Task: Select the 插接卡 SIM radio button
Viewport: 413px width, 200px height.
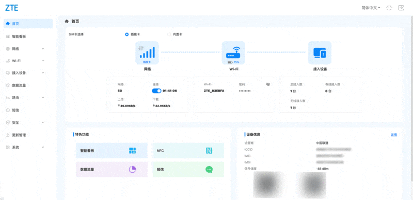Action: (126, 34)
